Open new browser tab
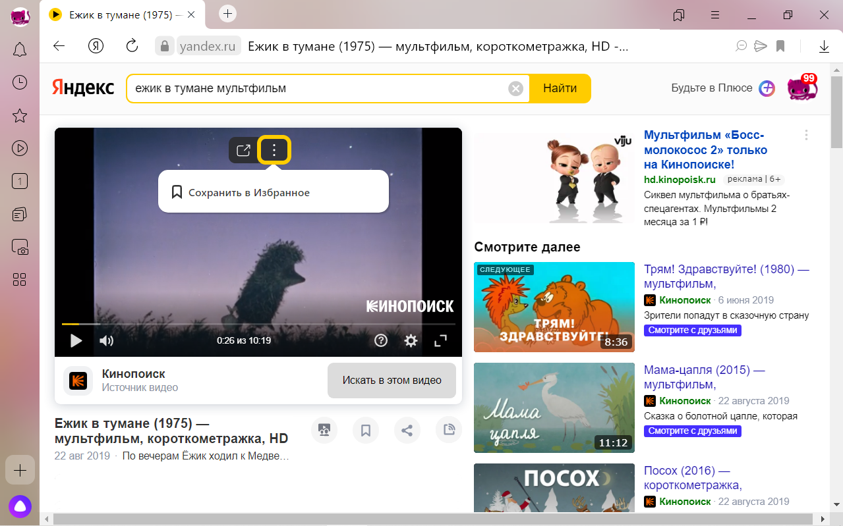 (227, 13)
